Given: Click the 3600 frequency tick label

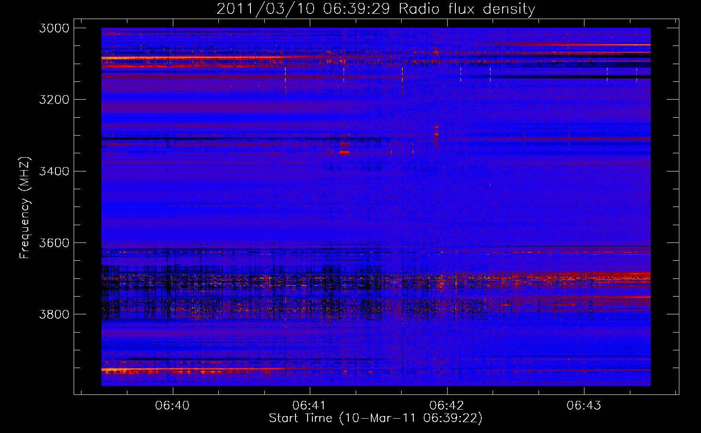Looking at the screenshot, I should coord(54,243).
